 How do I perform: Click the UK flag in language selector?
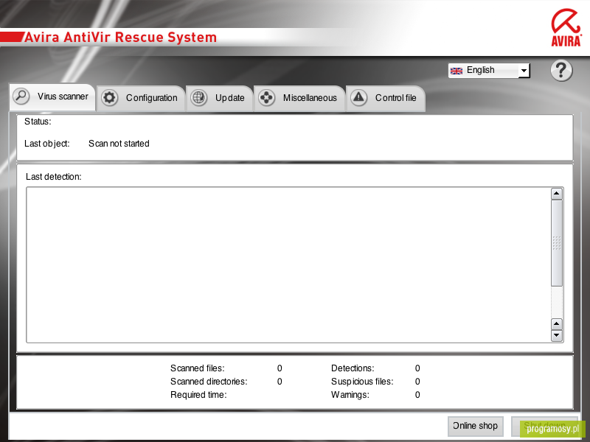(457, 71)
